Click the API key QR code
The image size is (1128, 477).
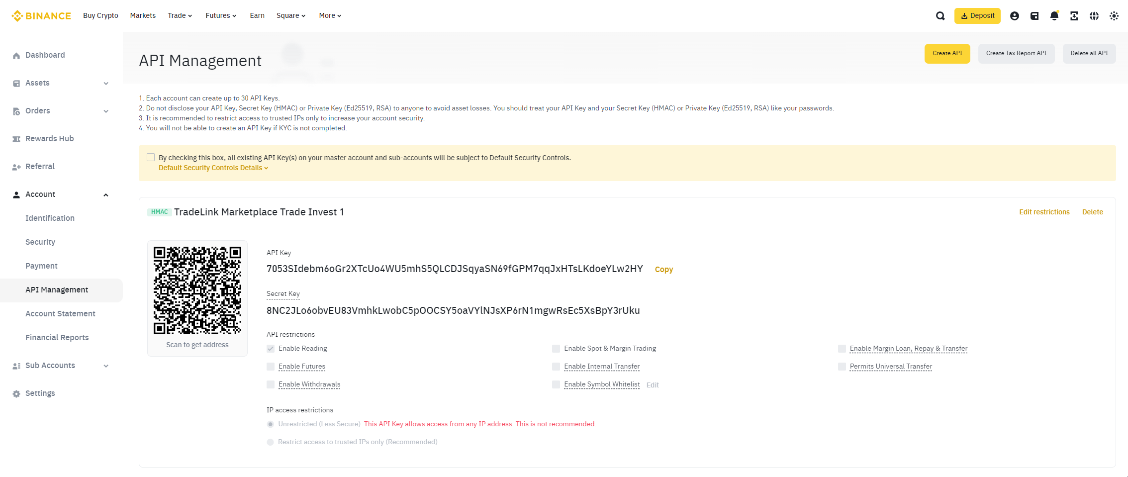197,290
